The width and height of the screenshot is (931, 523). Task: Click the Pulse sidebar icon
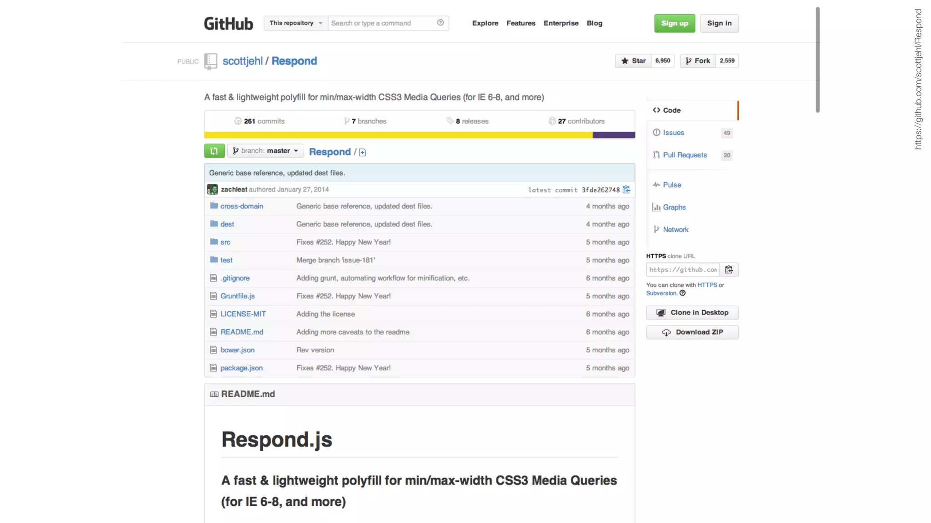656,185
